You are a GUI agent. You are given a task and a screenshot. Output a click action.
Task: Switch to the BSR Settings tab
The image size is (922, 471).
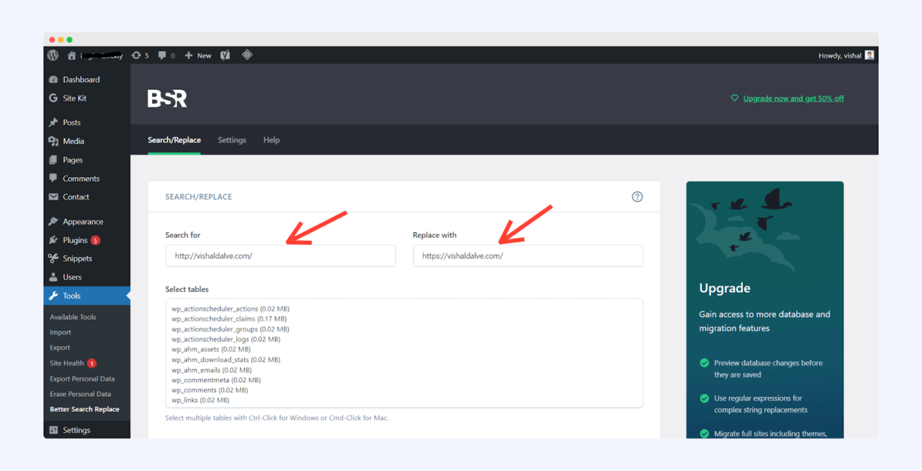[x=232, y=140]
